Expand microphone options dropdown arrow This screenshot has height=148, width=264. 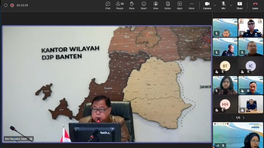[x=231, y=5]
